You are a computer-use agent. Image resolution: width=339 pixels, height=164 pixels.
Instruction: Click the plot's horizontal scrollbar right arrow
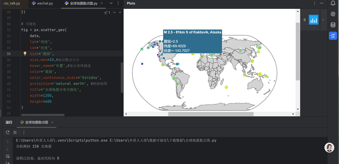[293, 114]
